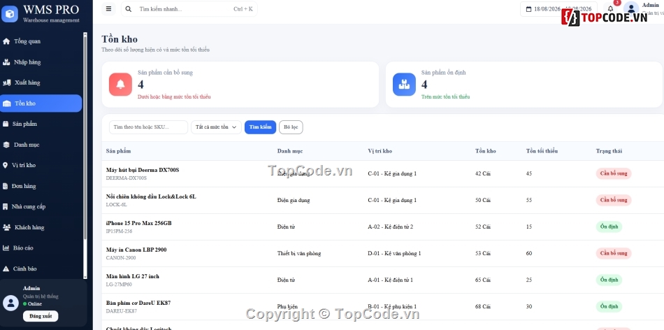Screen dimensions: 664x330
Task: Click the Báo cáo chart icon
Action: tap(6, 247)
